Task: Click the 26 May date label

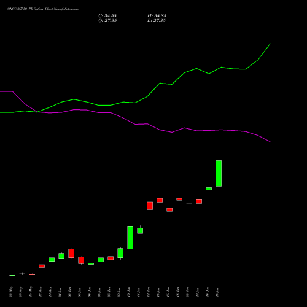Action: (x=31, y=292)
